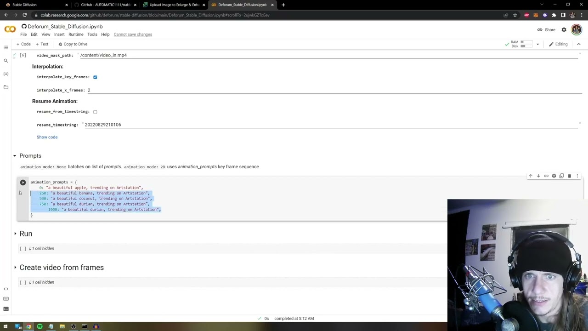Open a new browser tab
The height and width of the screenshot is (331, 588).
coord(283,5)
